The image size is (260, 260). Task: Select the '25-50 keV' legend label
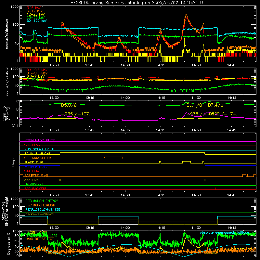pyautogui.click(x=36, y=18)
